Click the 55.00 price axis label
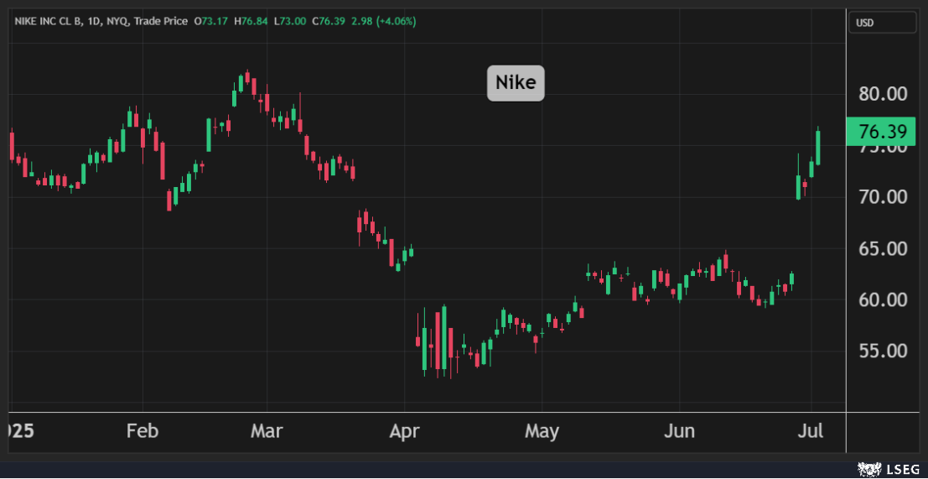 tap(883, 351)
